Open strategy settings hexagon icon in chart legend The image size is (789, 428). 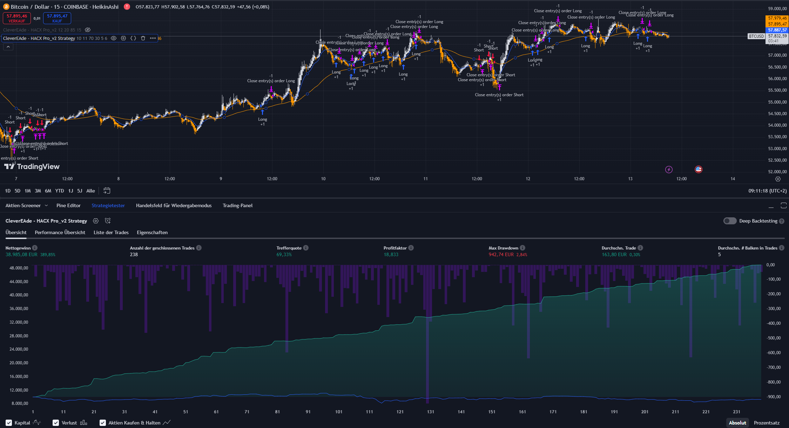coord(123,38)
